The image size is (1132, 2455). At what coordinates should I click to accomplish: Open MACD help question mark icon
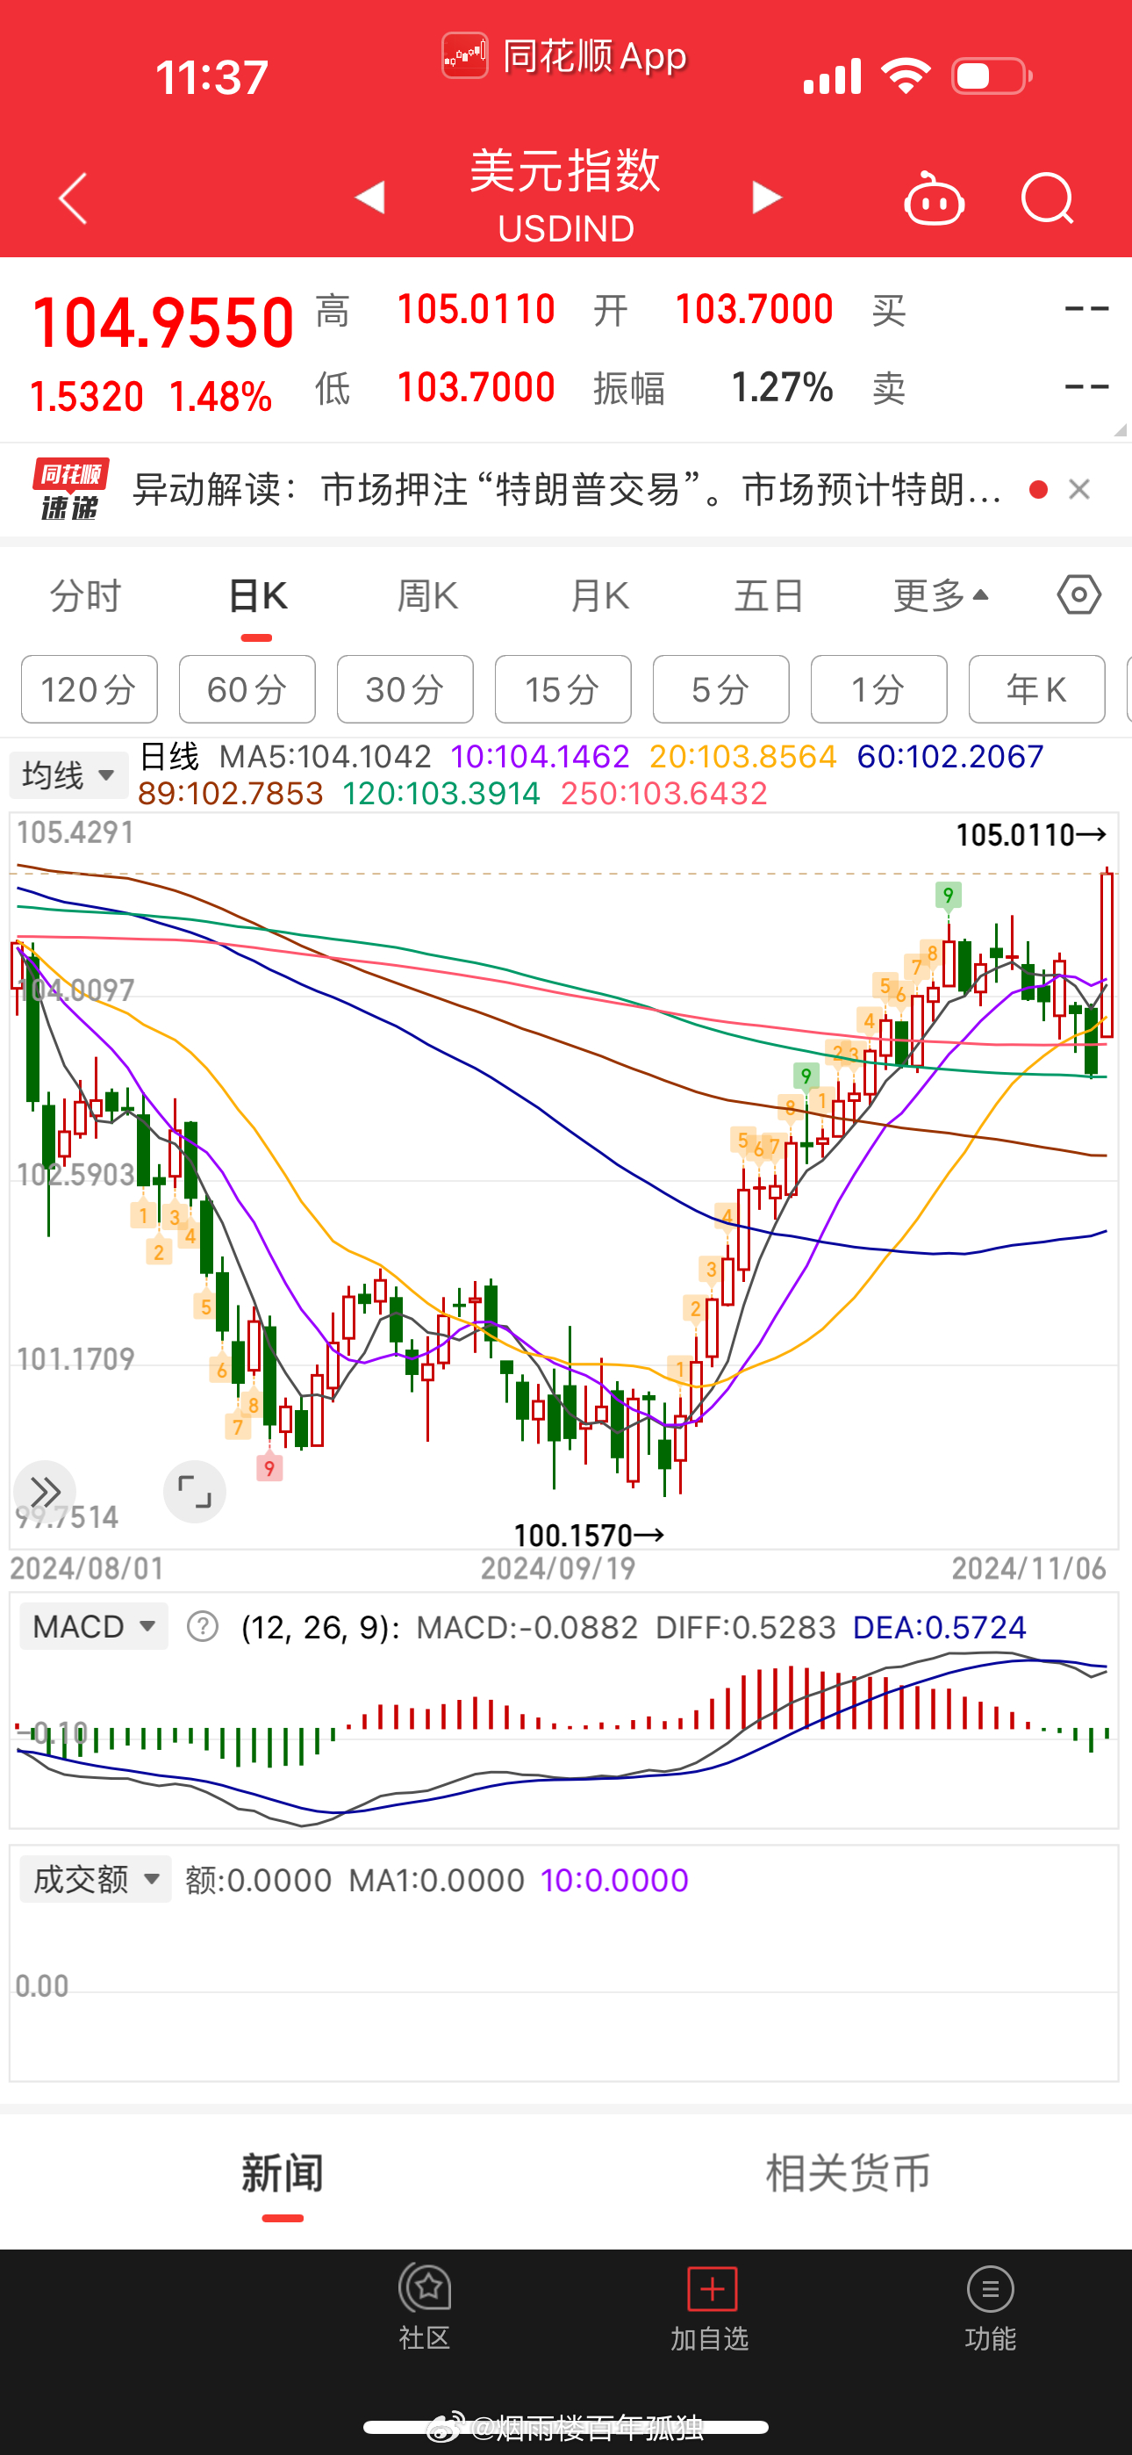pyautogui.click(x=203, y=1626)
